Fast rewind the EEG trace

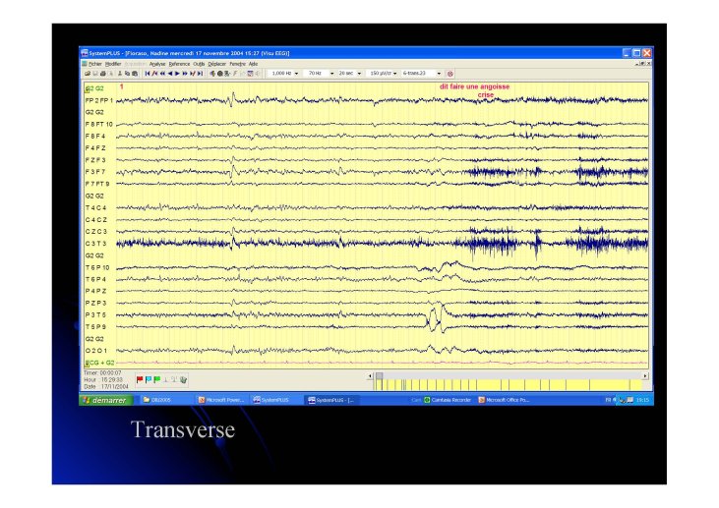162,74
